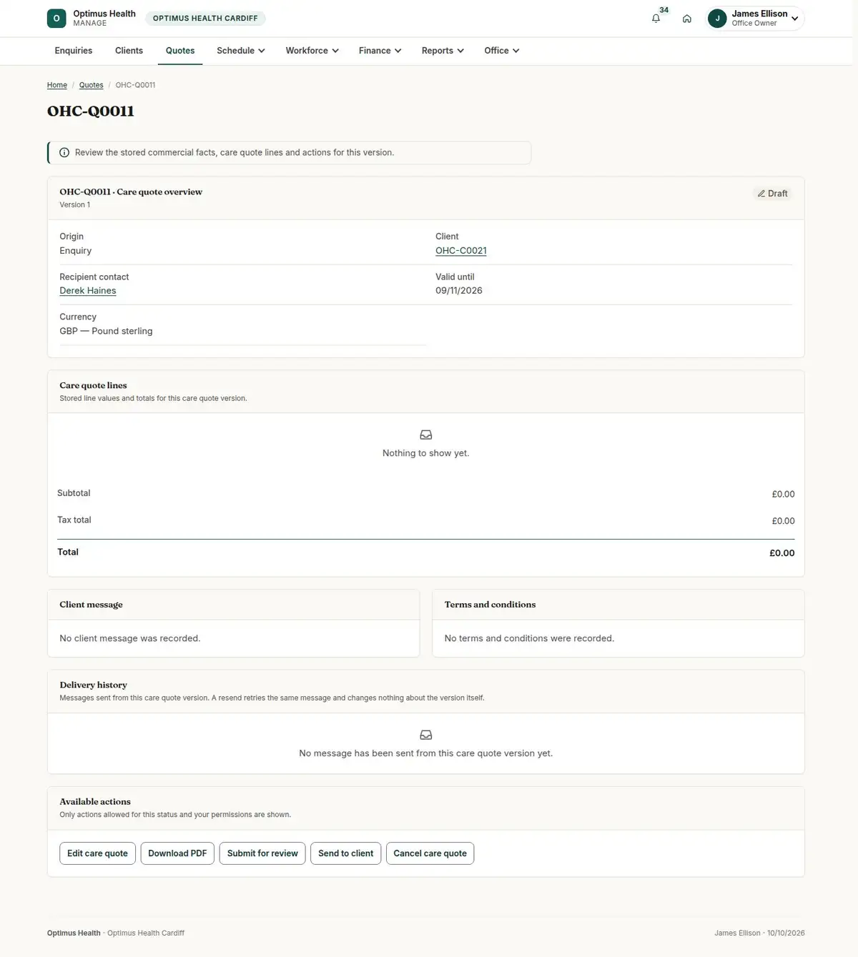Click the Optimus Health Cardiff branch badge
This screenshot has width=858, height=957.
click(x=205, y=19)
